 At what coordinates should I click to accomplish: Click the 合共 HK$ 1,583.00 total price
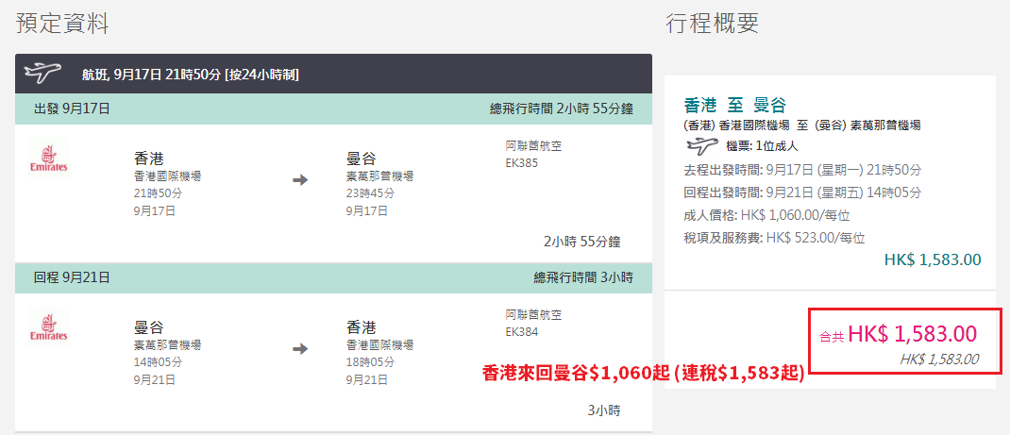[x=899, y=334]
